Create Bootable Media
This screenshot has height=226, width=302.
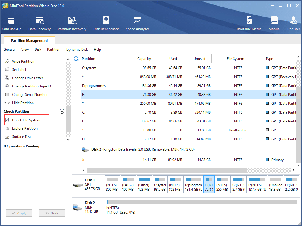pyautogui.click(x=249, y=23)
